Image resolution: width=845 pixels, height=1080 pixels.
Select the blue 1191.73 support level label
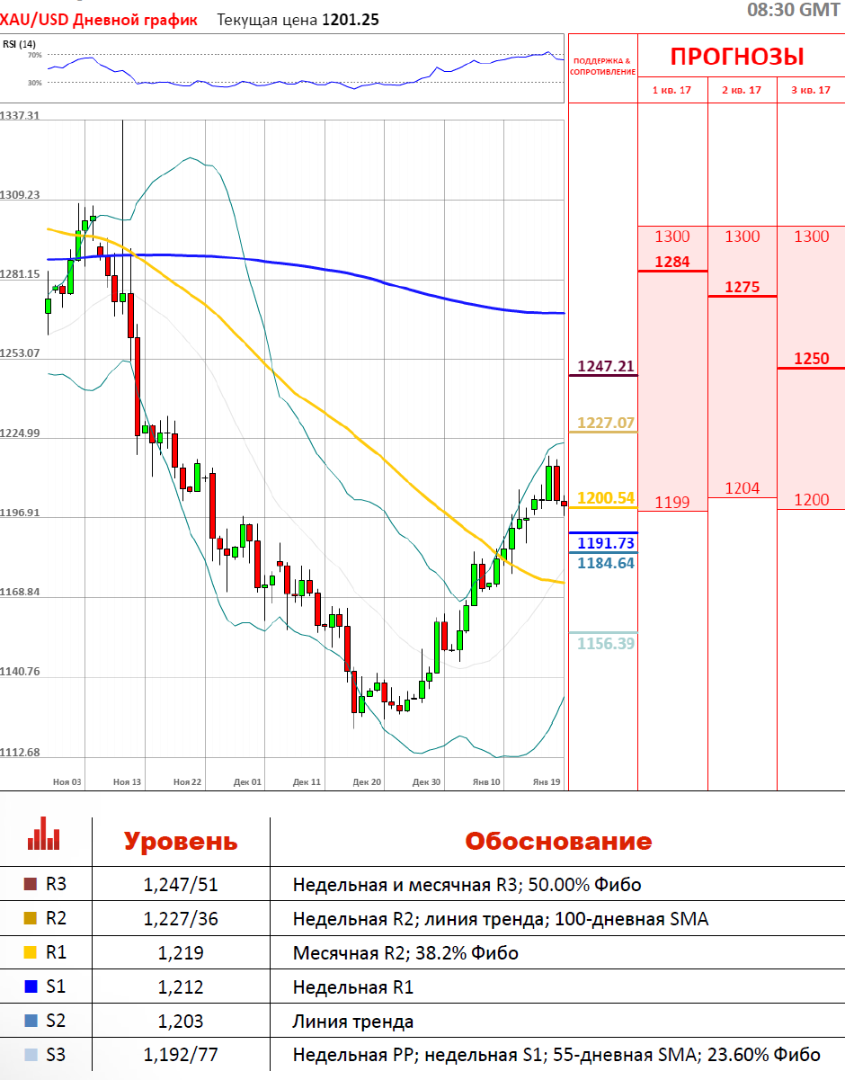605,543
